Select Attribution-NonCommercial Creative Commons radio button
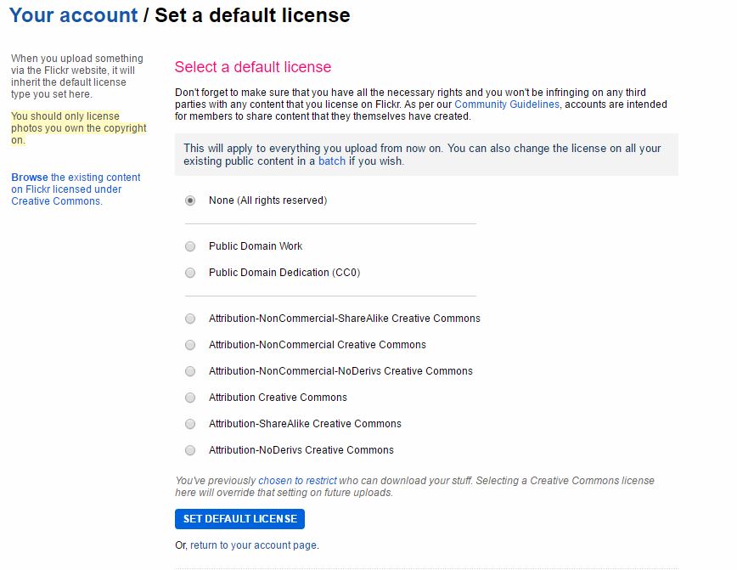 tap(190, 345)
